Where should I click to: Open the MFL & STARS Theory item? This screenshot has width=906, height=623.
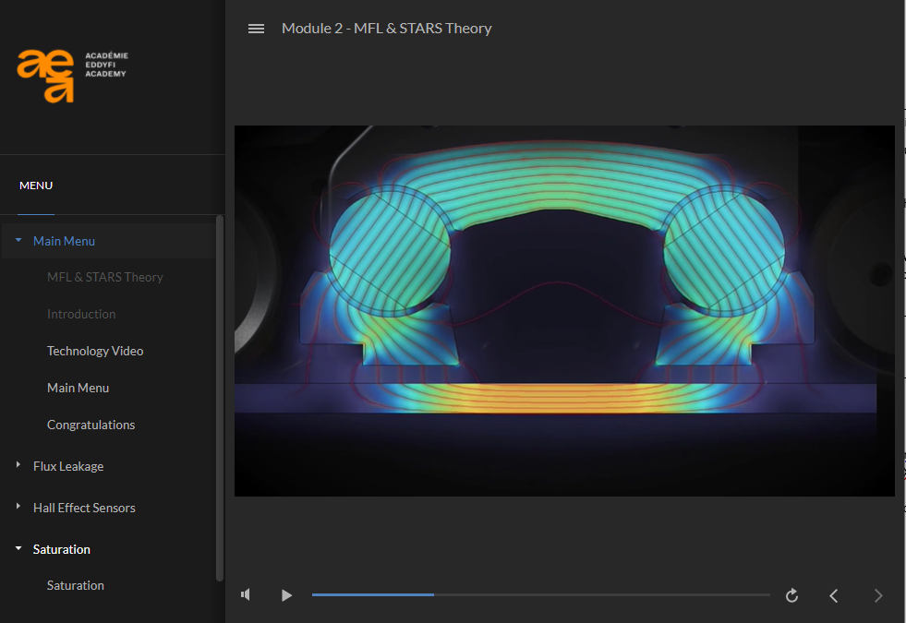tap(105, 277)
